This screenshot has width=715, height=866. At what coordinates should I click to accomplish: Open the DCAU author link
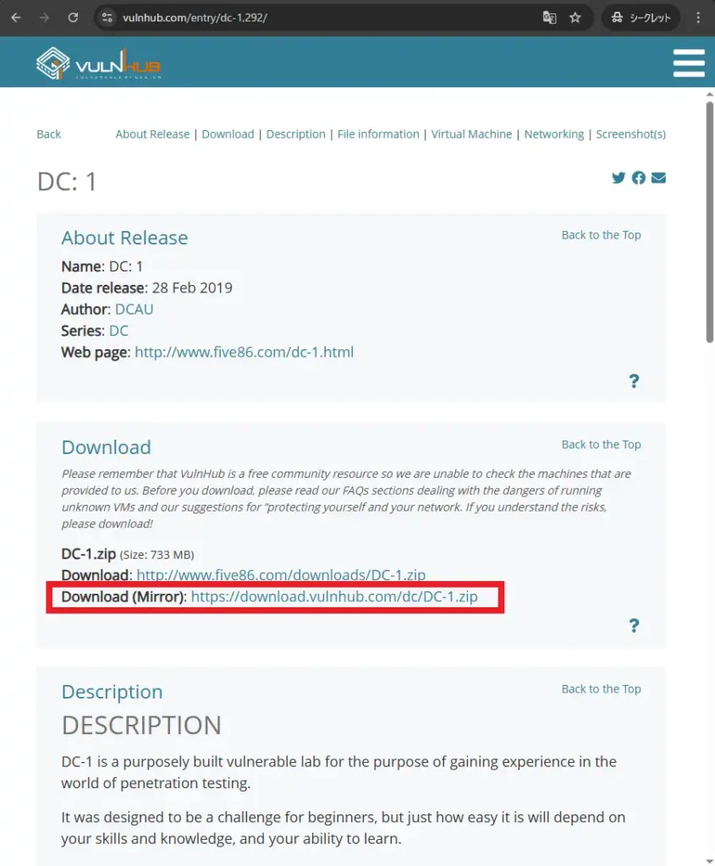(x=134, y=310)
